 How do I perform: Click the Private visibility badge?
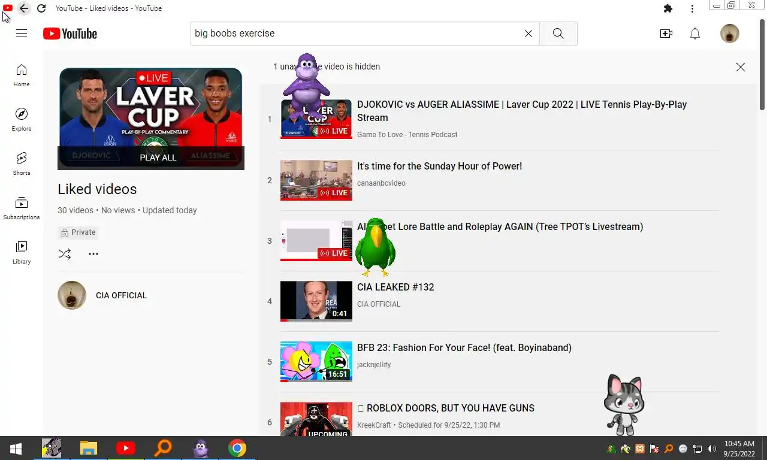pos(78,232)
